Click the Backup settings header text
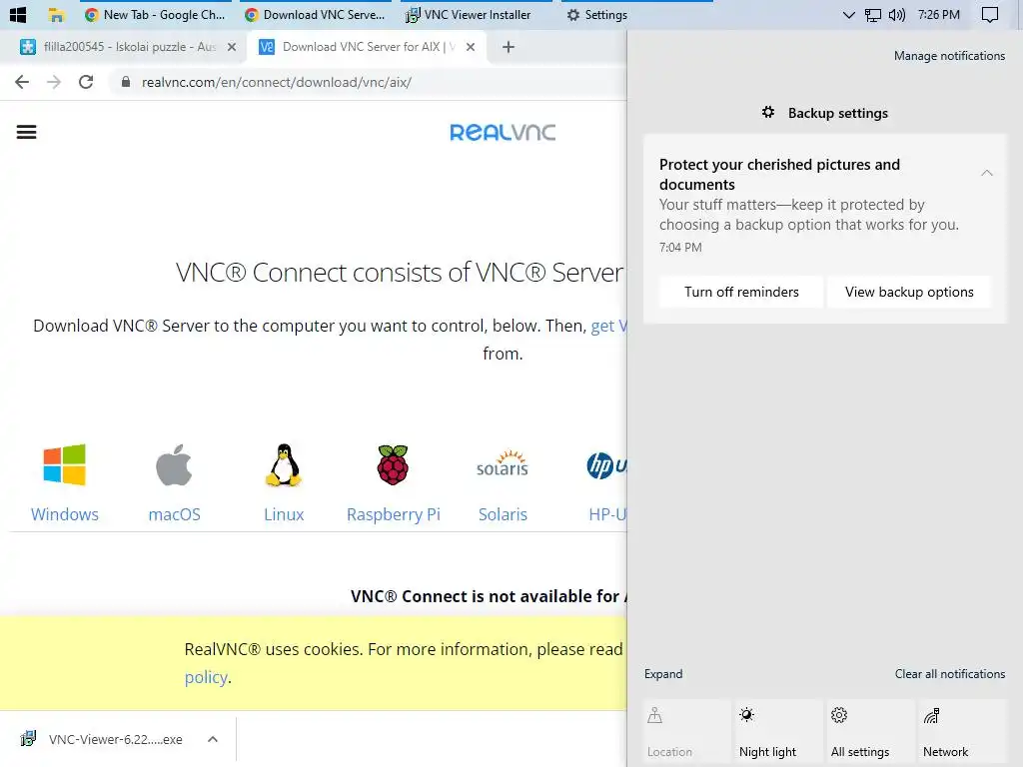 point(838,113)
